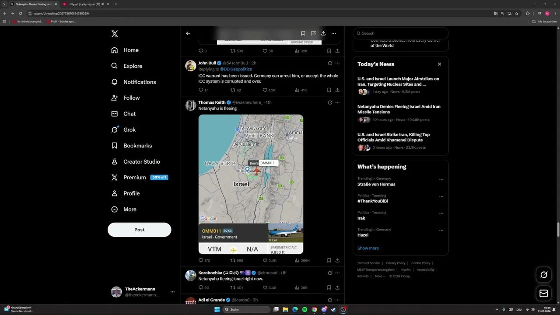The image size is (560, 315).
Task: Open Bookmarks in sidebar
Action: (x=131, y=146)
